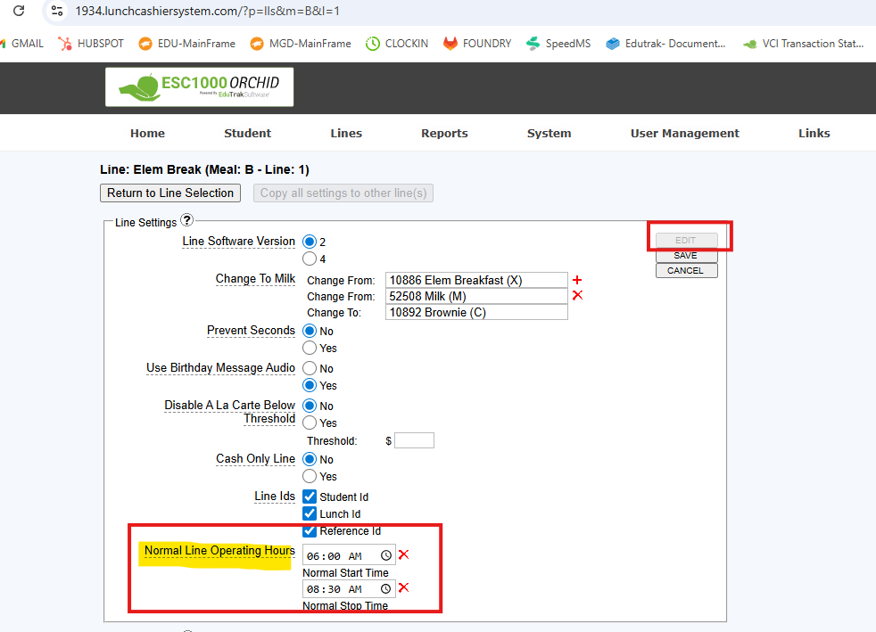
Task: Clear the Normal Stop Time with red X
Action: point(403,587)
